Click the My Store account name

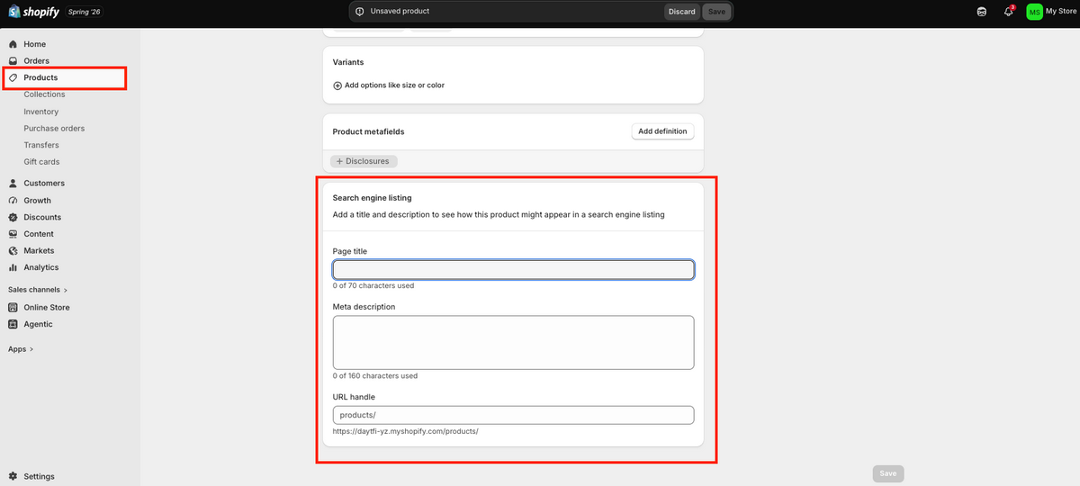[x=1060, y=11]
